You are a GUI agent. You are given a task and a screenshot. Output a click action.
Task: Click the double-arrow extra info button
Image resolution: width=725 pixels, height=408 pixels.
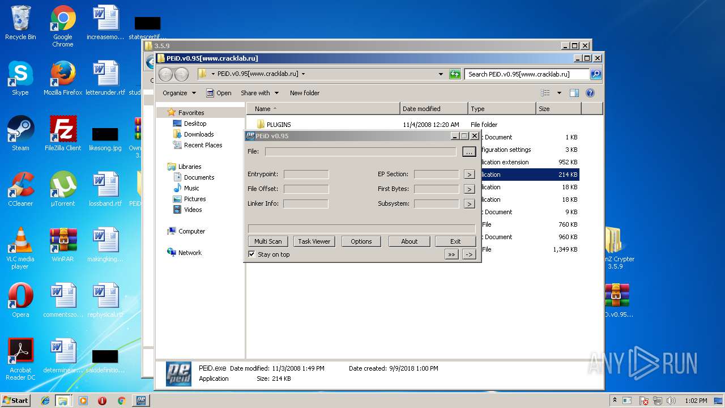click(x=451, y=255)
